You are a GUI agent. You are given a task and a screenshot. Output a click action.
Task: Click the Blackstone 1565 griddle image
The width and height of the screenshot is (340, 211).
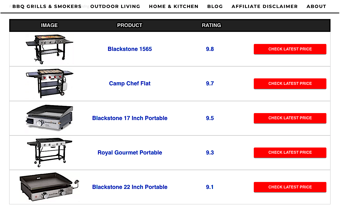(x=49, y=49)
